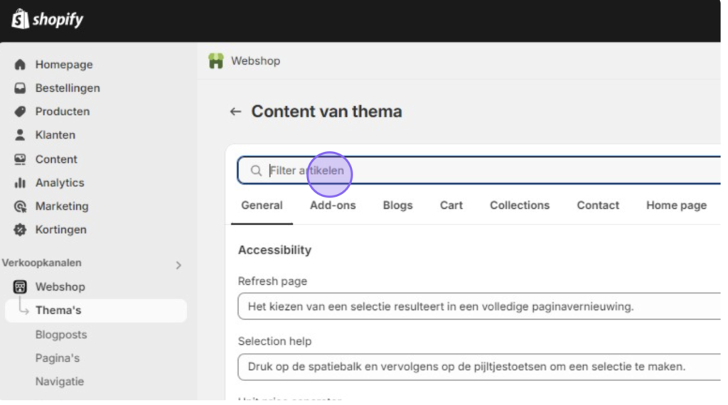Screen dimensions: 728x405
Task: Open Producten in the sidebar
Action: pyautogui.click(x=63, y=112)
